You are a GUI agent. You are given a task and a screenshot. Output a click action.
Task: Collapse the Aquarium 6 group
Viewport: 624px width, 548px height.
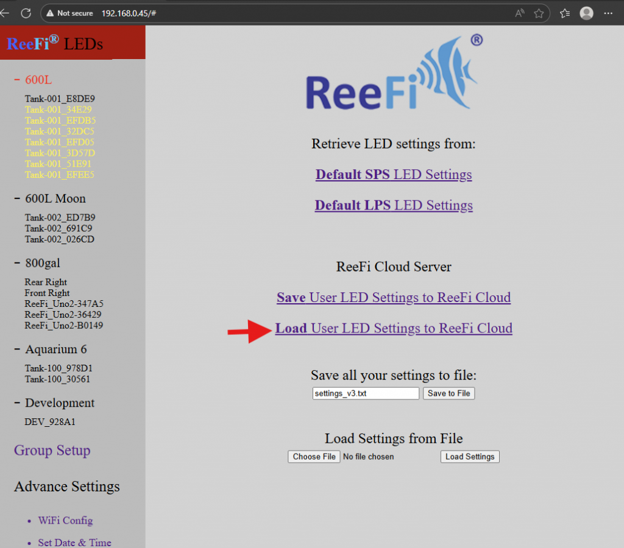coord(17,350)
